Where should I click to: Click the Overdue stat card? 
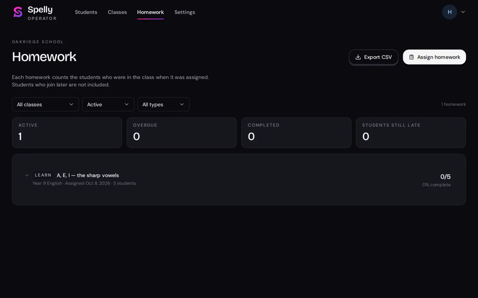coord(182,133)
